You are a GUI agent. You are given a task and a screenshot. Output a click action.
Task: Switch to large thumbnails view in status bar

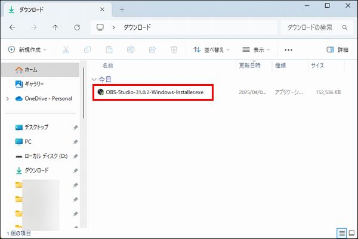[x=351, y=233]
